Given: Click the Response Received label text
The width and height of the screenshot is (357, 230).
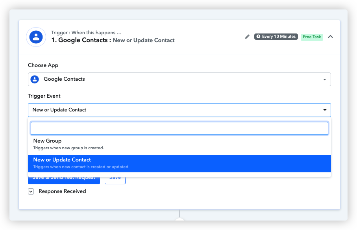Looking at the screenshot, I should [x=62, y=191].
